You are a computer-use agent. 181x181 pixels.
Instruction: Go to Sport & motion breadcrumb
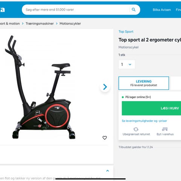pyautogui.click(x=10, y=23)
